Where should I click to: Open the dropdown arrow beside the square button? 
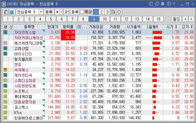61,12
